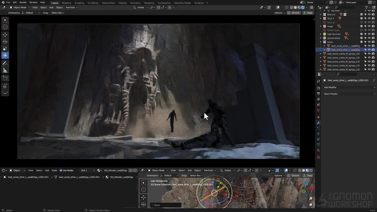This screenshot has width=377, height=212.
Task: Click the Snap button in main viewport header
Action: [308, 13]
